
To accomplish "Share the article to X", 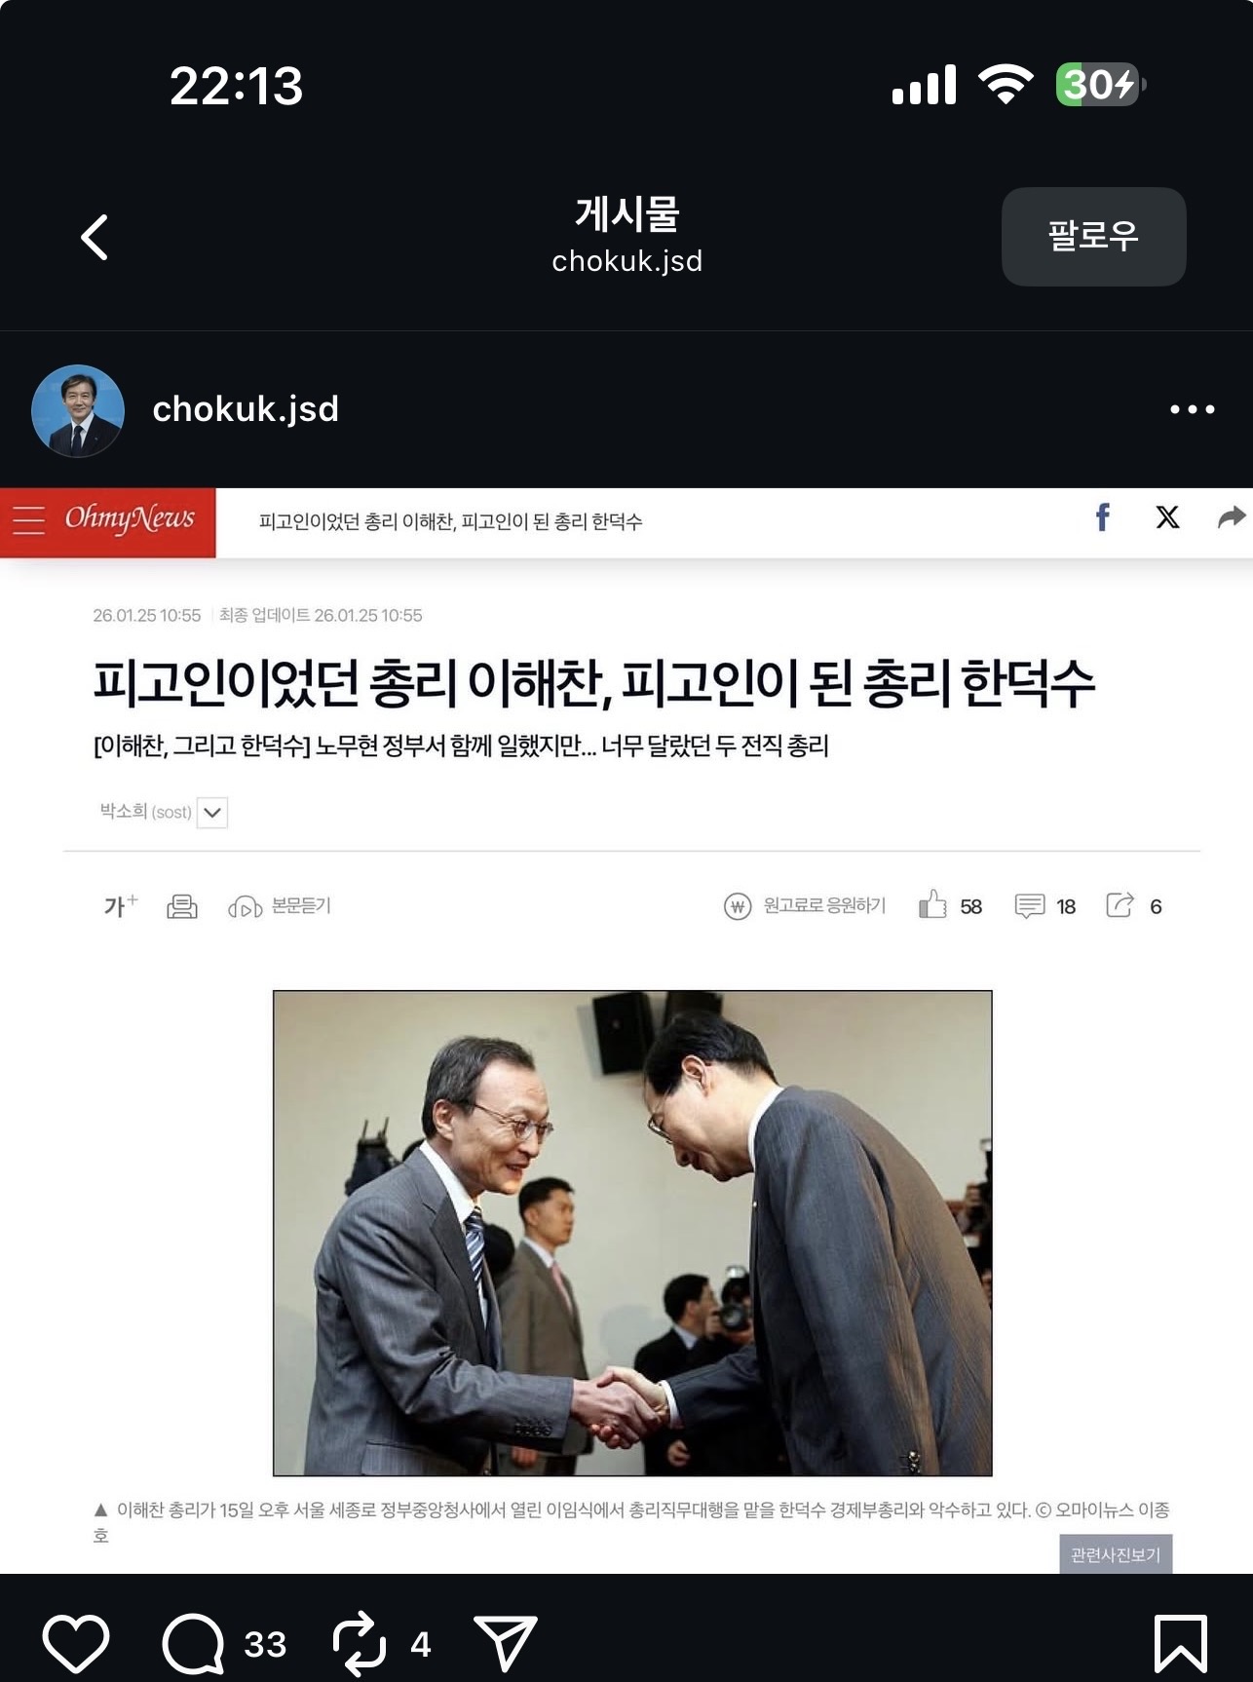I will [x=1167, y=517].
